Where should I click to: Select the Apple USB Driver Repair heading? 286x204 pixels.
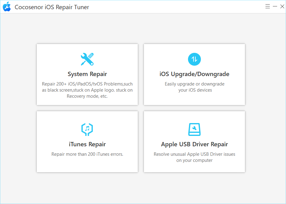pyautogui.click(x=194, y=144)
